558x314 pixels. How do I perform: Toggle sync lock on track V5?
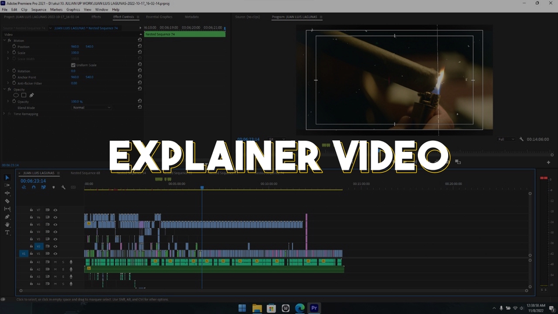click(x=47, y=224)
